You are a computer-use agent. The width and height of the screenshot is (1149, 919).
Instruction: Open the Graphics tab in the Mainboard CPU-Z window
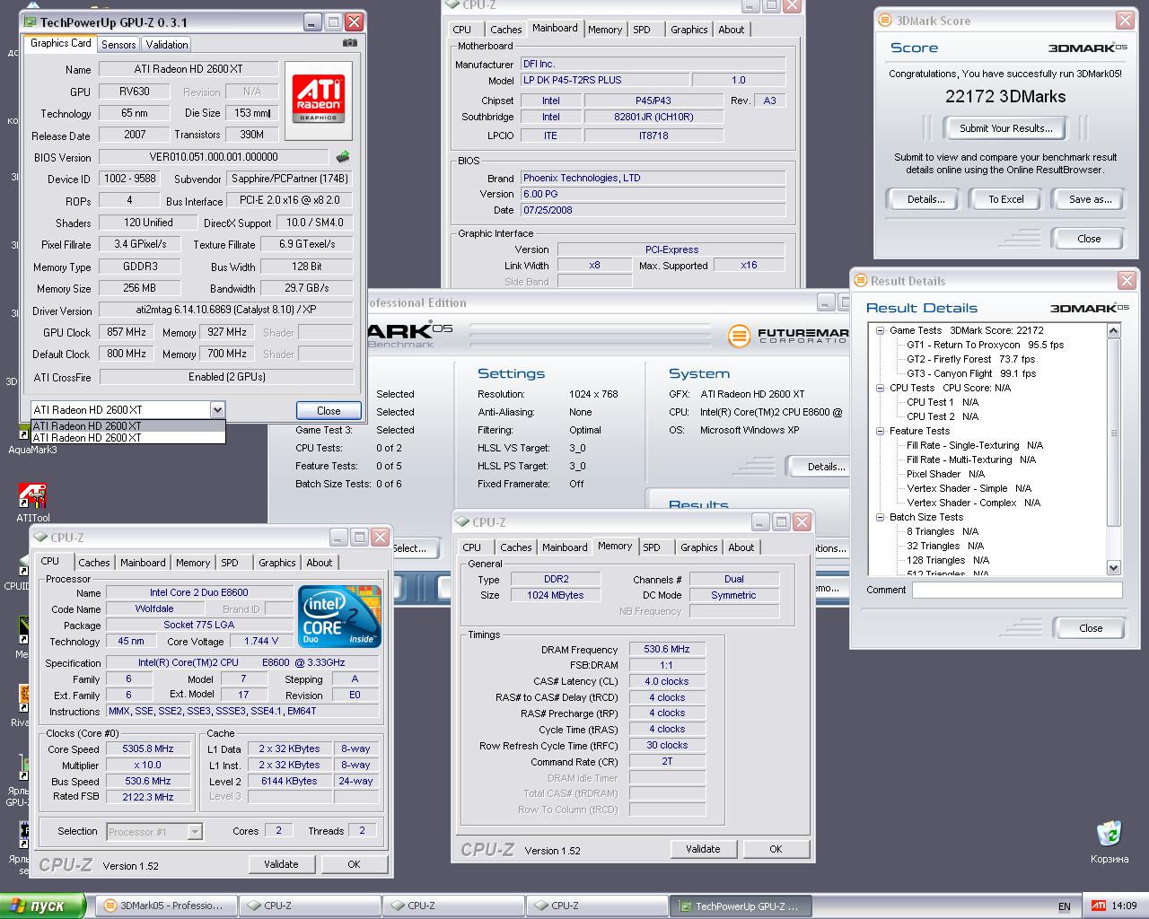point(689,30)
